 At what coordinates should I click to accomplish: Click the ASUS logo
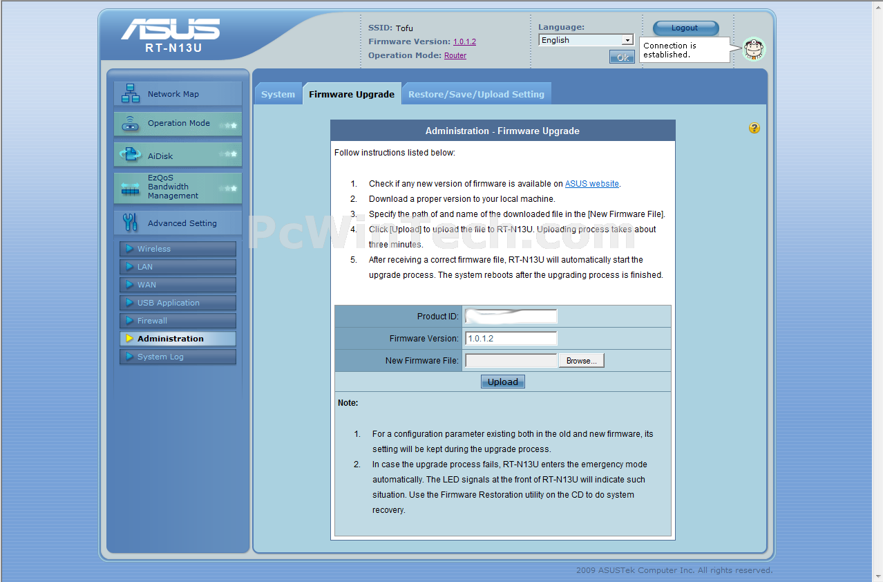pos(171,29)
